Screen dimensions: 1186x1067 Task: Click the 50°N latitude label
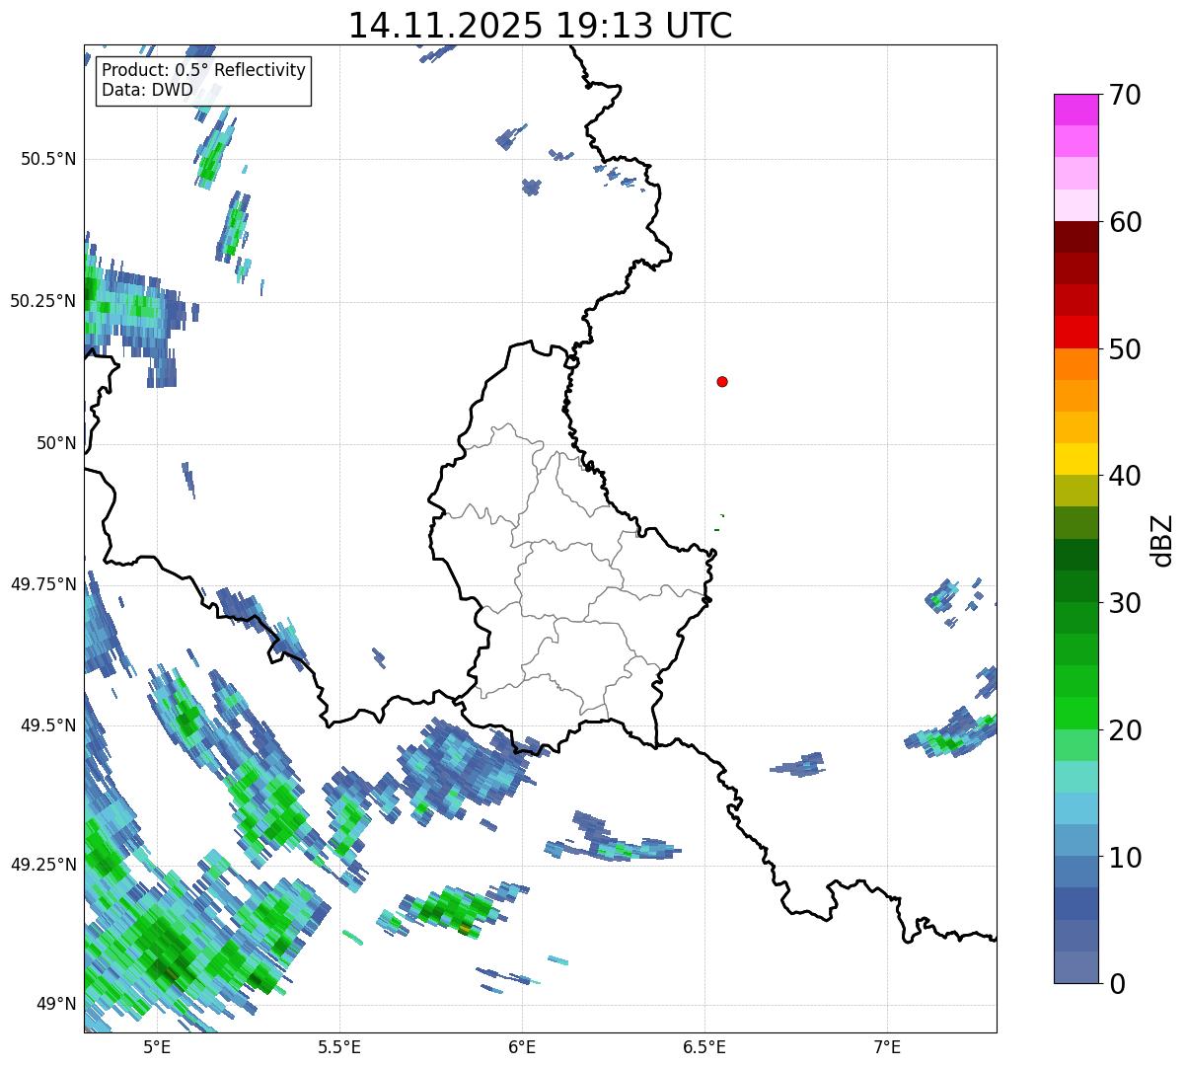coord(56,443)
